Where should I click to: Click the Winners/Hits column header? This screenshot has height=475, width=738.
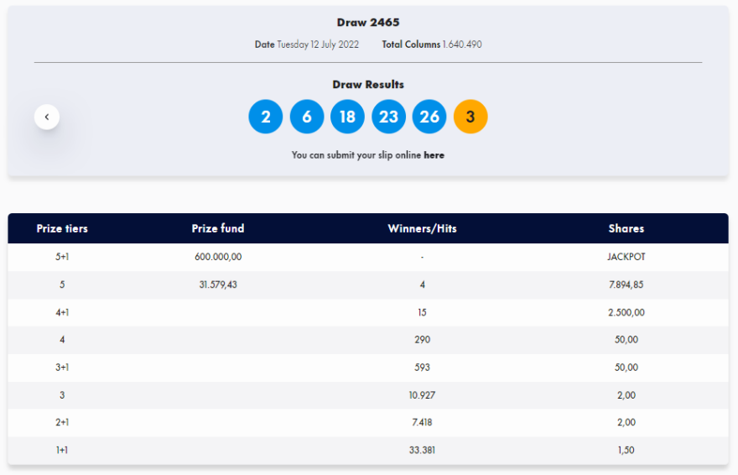click(422, 228)
